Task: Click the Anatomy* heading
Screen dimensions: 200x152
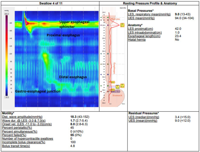Action: coord(135,25)
